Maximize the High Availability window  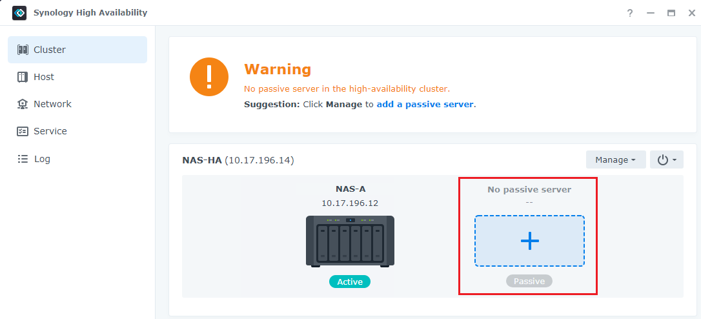click(x=671, y=13)
